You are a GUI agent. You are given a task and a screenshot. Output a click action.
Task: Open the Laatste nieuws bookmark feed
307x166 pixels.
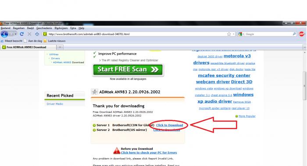[x=54, y=41]
